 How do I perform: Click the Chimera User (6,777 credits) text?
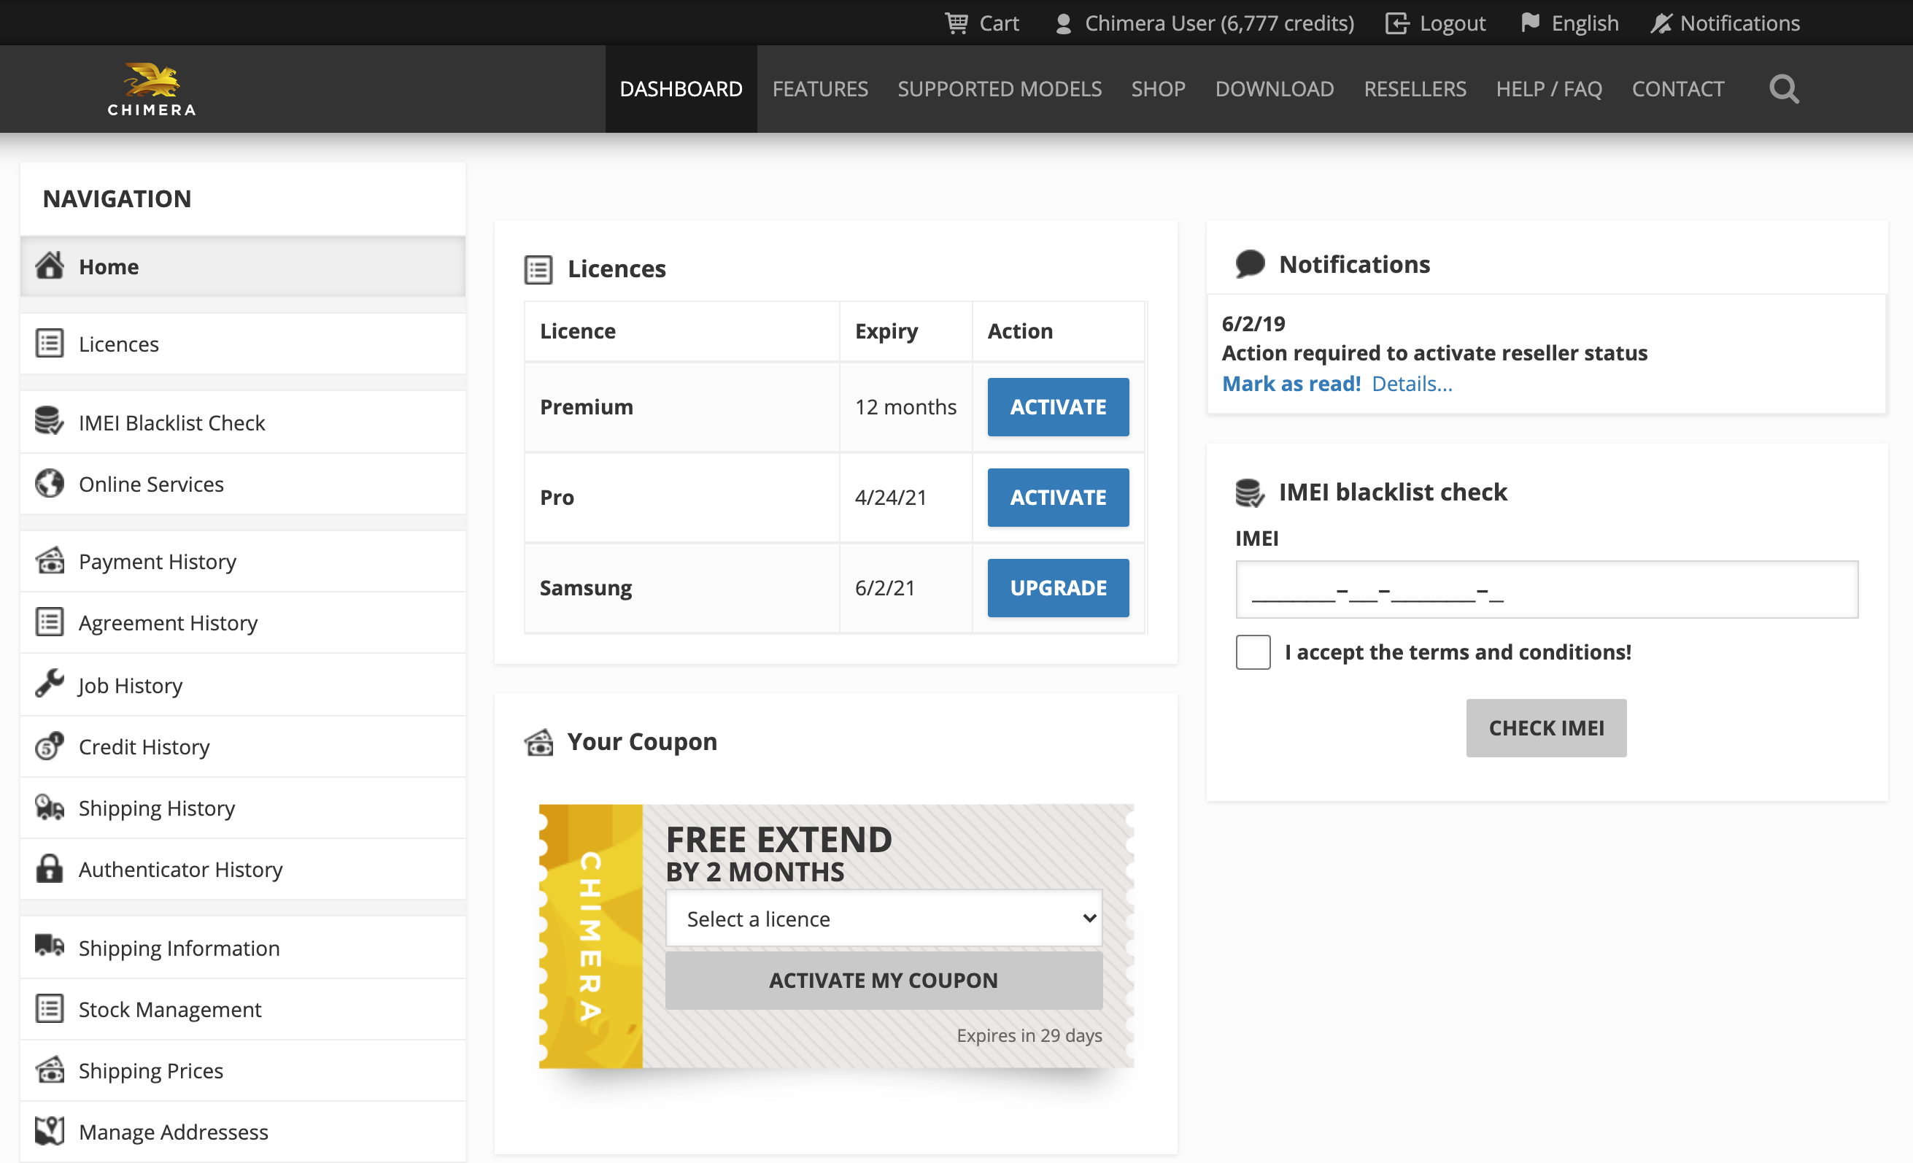(x=1219, y=23)
